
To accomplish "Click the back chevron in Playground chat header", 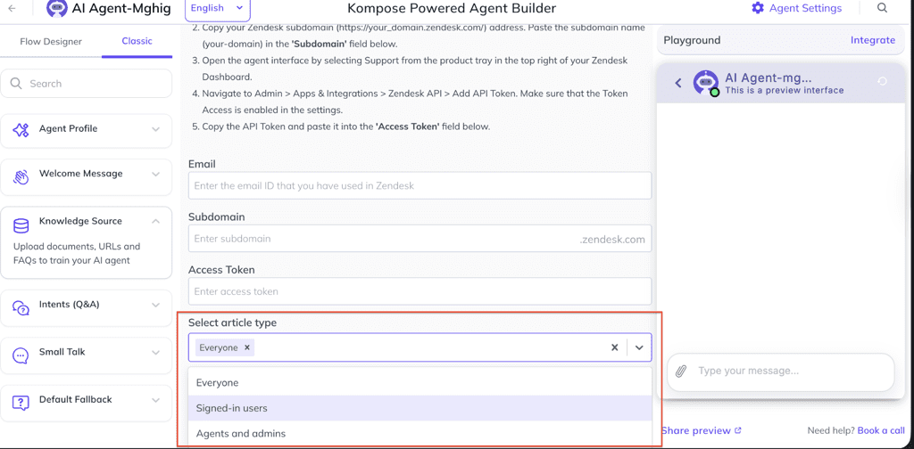I will pos(678,83).
